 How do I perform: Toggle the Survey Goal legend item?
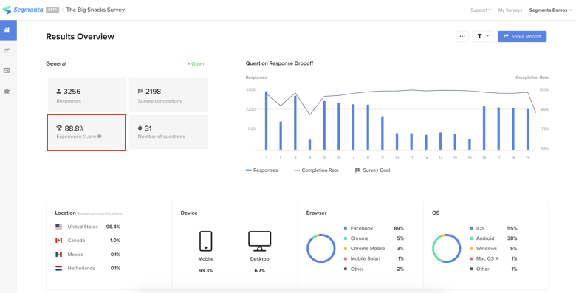click(372, 170)
